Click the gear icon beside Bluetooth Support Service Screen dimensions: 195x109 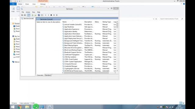(63, 52)
